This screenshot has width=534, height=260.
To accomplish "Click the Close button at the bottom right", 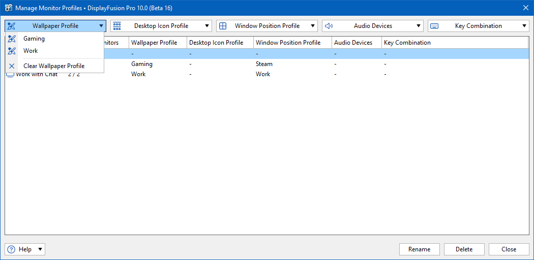I will tap(509, 249).
